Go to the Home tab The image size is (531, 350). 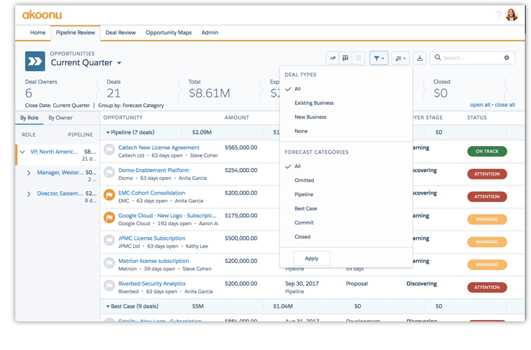38,33
